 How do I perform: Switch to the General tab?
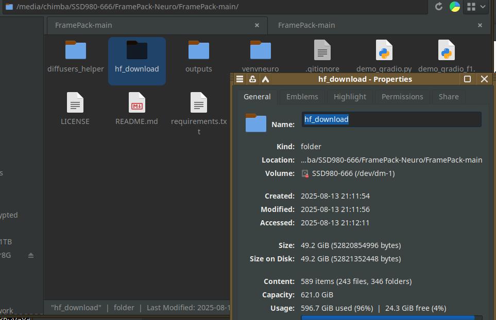click(x=257, y=97)
